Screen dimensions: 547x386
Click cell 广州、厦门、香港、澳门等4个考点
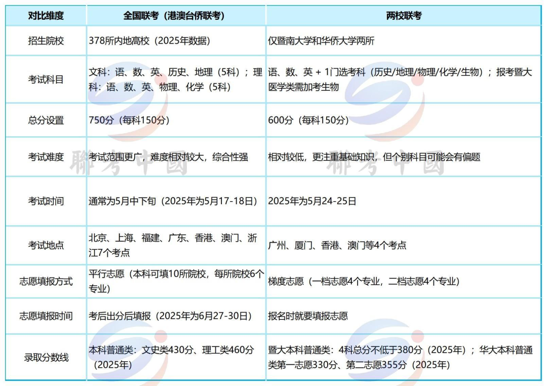[x=404, y=245]
